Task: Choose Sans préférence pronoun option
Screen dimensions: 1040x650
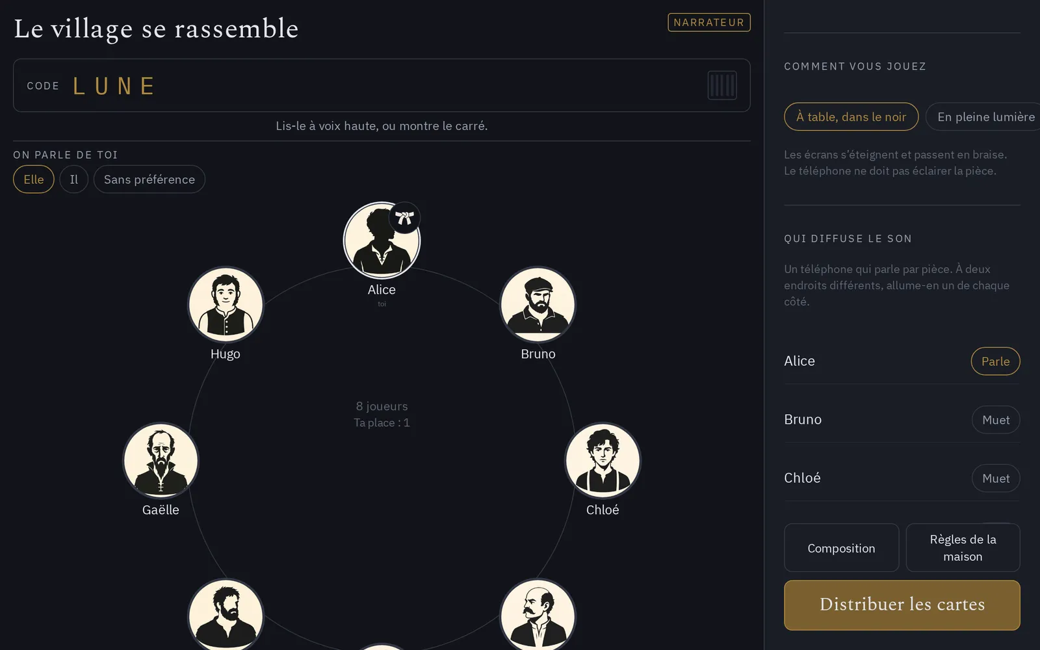Action: coord(149,179)
